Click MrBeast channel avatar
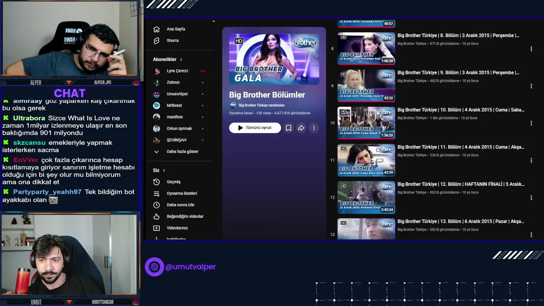Screen dimensions: 544x306 tap(156, 105)
